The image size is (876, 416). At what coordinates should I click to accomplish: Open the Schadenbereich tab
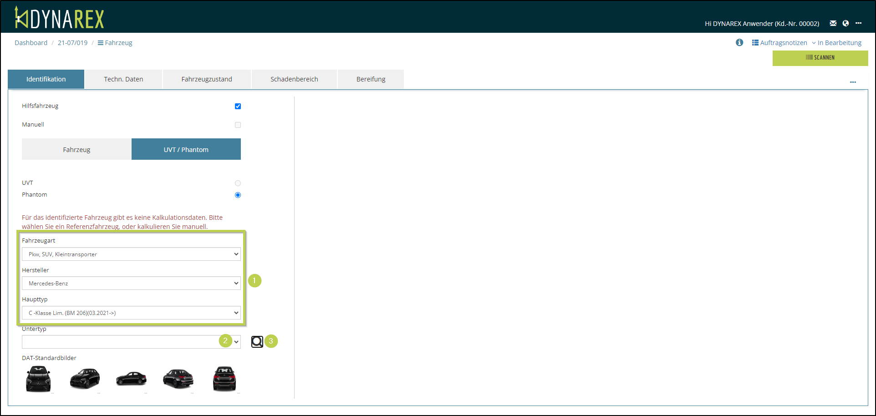pos(294,79)
